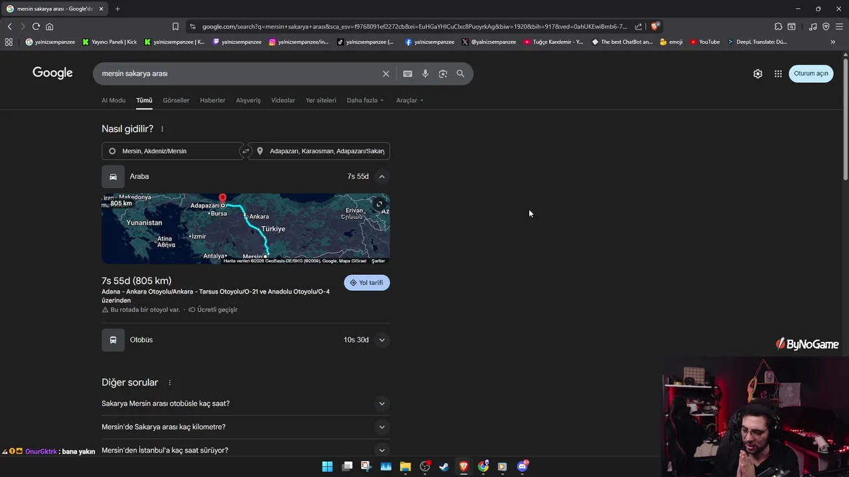
Task: Open Discord from the taskbar
Action: [522, 466]
